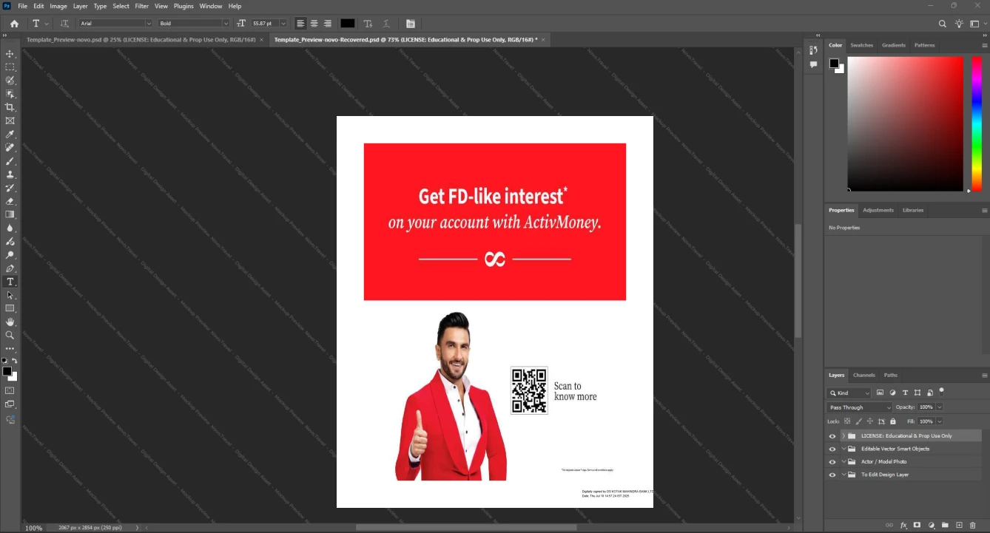Delete layer trash icon

click(973, 525)
